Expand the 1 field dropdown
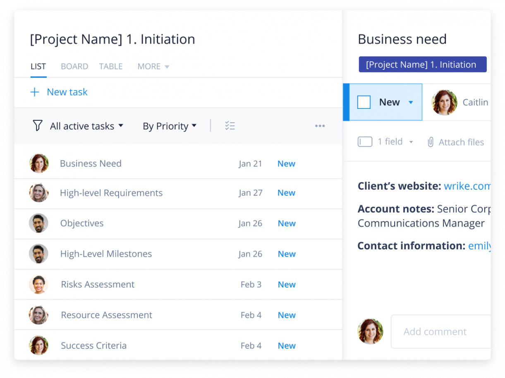The height and width of the screenshot is (378, 505). 395,142
